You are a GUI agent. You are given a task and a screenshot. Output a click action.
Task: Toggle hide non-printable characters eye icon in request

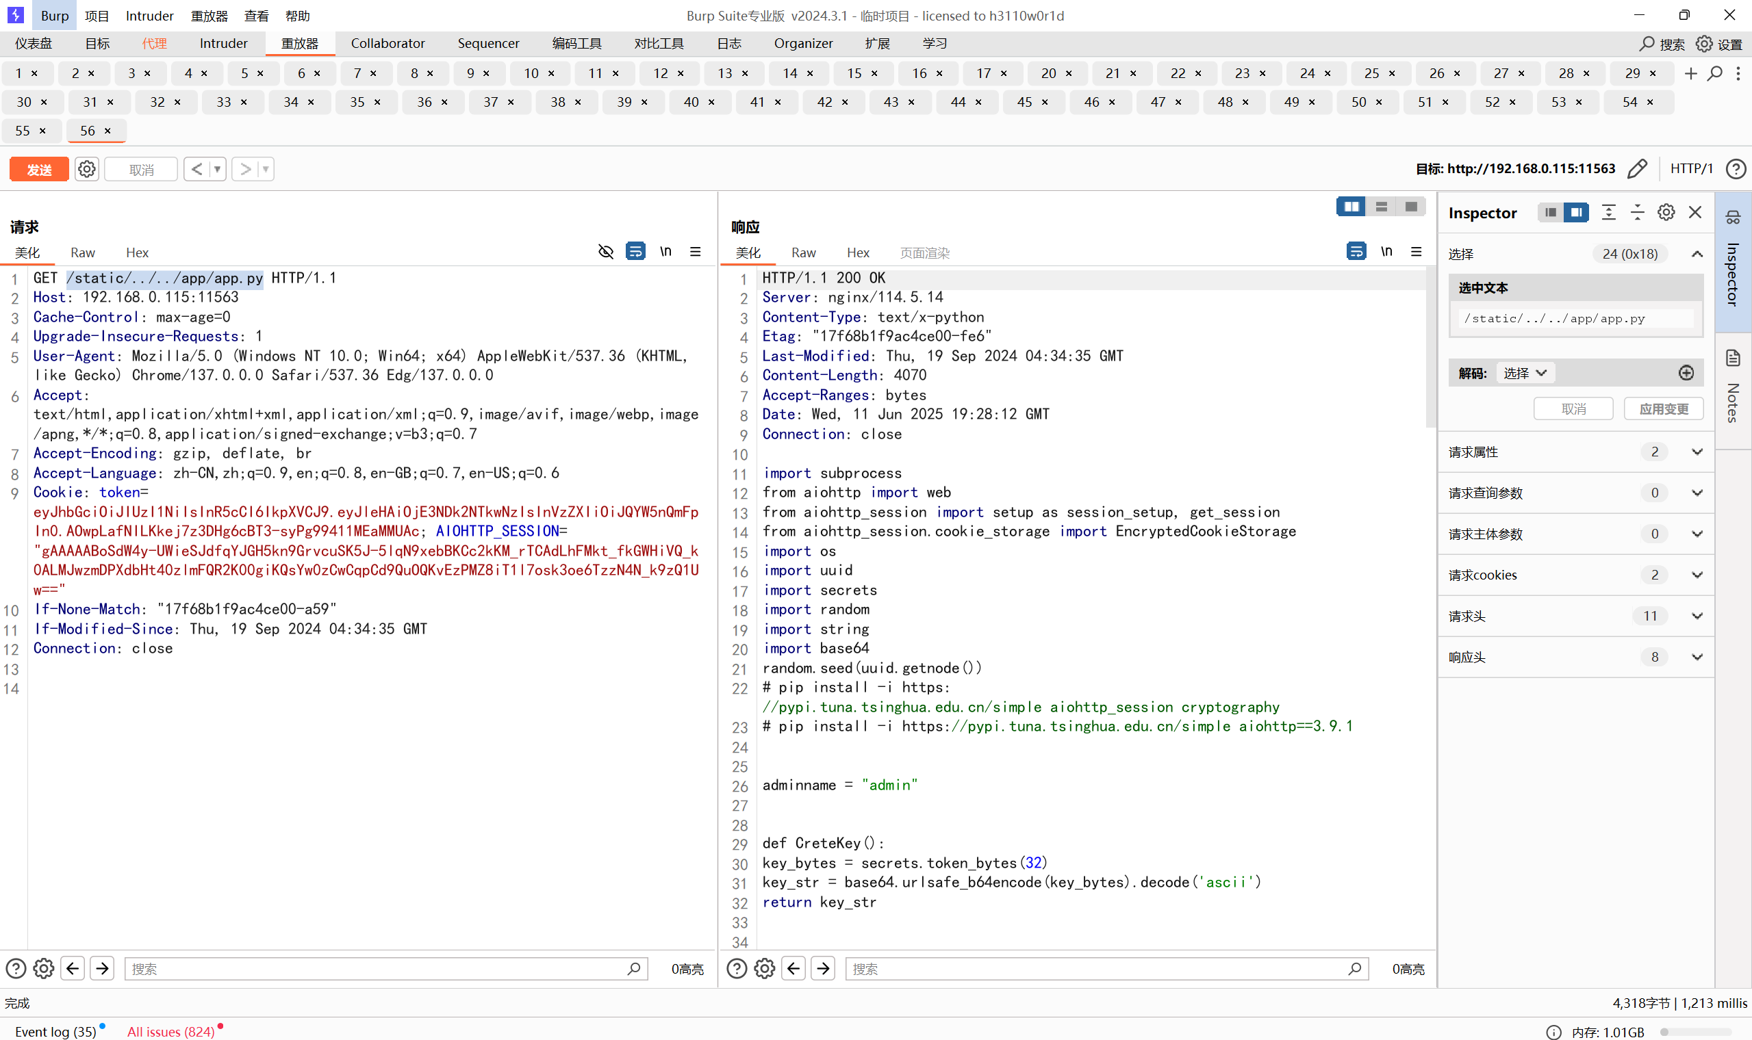pos(606,252)
